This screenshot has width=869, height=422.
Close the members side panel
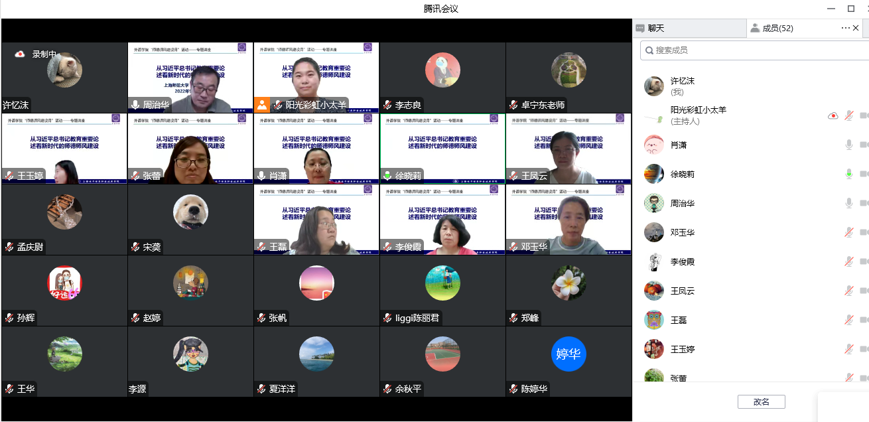pos(856,28)
